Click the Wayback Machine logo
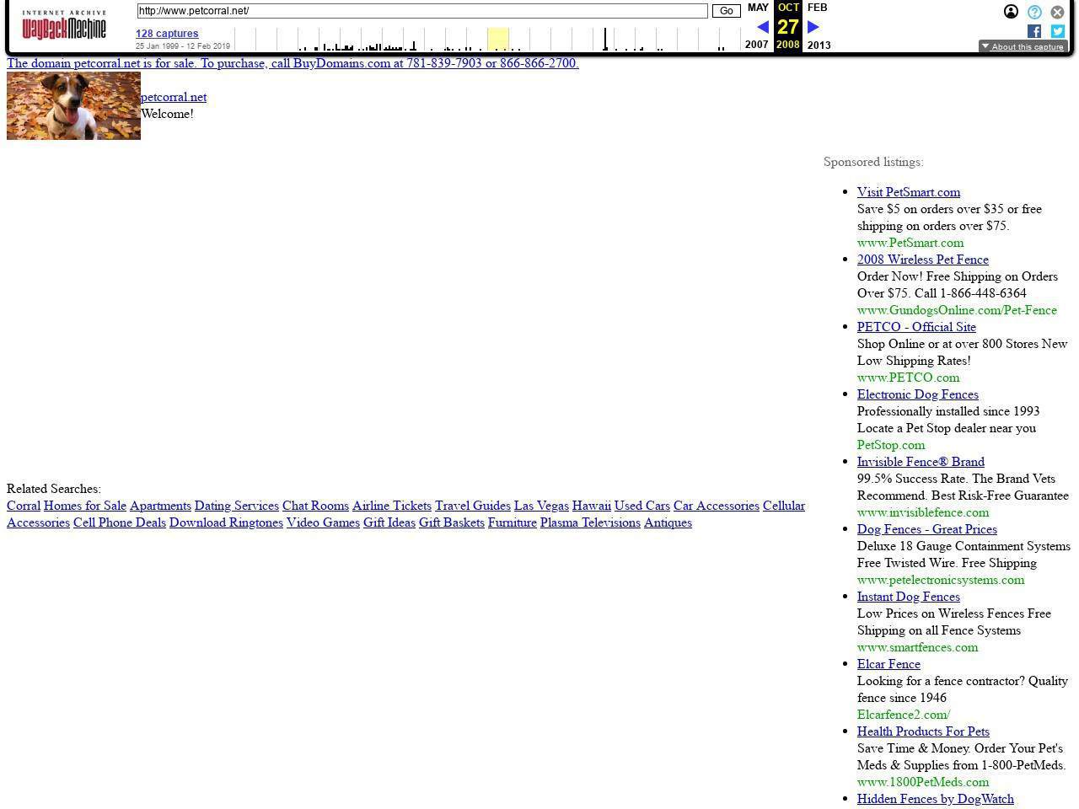This screenshot has width=1079, height=809. tap(64, 26)
